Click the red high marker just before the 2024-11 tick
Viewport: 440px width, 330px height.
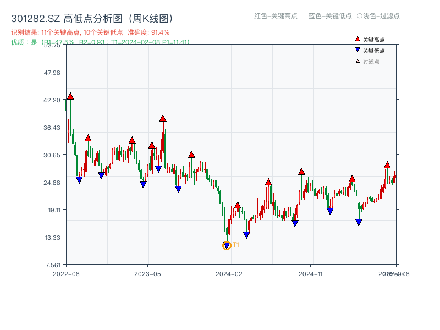coord(301,172)
